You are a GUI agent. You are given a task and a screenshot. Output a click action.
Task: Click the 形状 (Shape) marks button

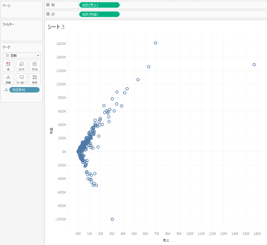pyautogui.click(x=35, y=79)
